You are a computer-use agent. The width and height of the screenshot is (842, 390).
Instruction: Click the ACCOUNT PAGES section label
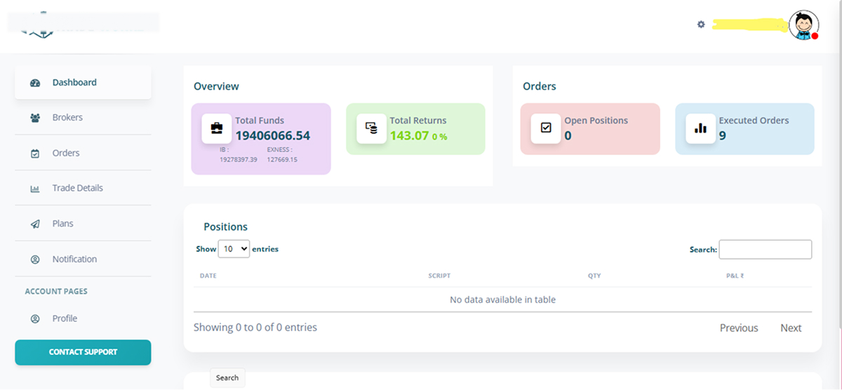coord(56,291)
